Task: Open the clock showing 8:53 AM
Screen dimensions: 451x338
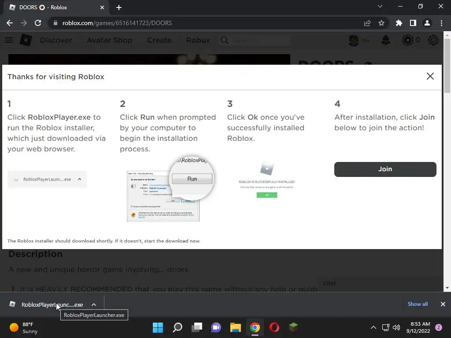Action: tap(418, 327)
